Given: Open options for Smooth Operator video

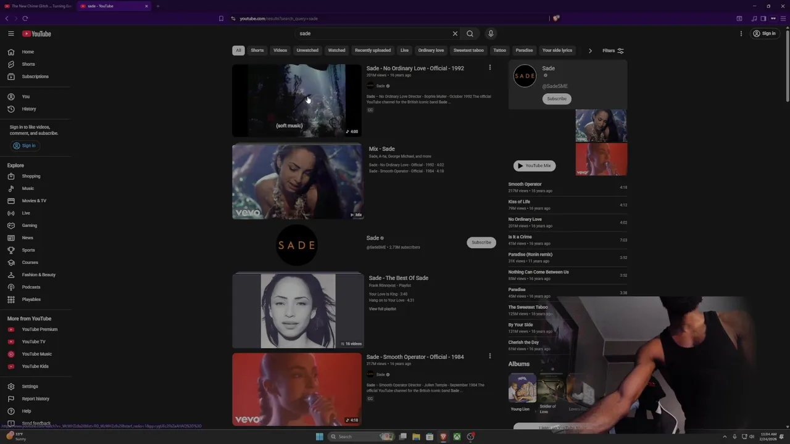Looking at the screenshot, I should [490, 356].
